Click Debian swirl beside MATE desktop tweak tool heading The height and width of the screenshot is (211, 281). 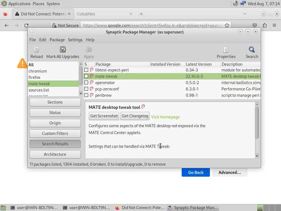(143, 107)
